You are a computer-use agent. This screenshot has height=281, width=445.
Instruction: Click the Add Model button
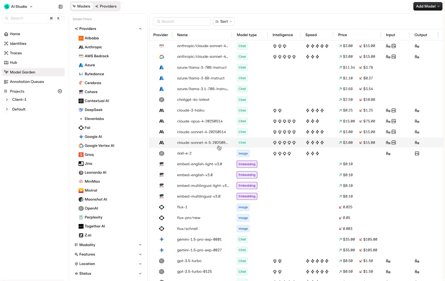[428, 6]
